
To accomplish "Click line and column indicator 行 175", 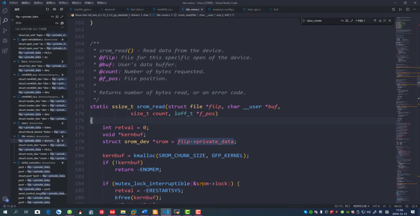I will tap(342, 206).
